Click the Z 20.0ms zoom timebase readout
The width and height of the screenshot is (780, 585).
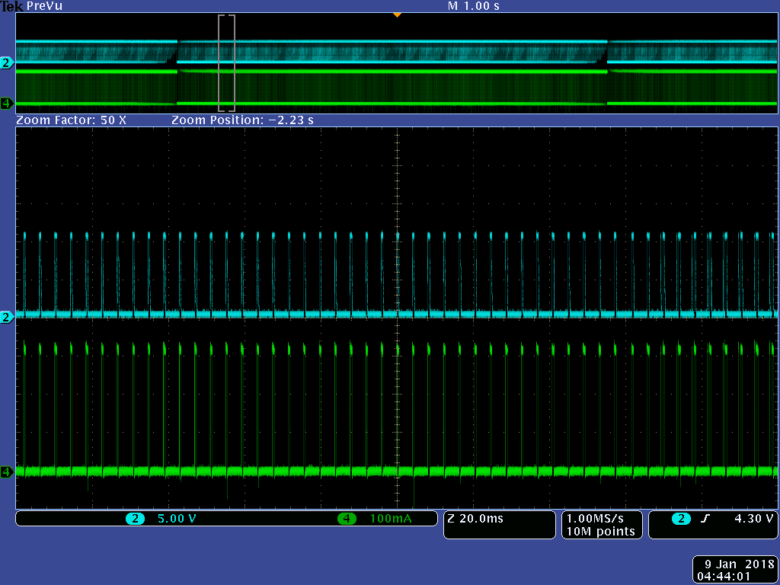475,519
